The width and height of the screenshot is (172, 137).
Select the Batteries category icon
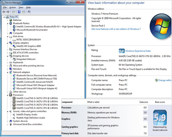point(11,20)
